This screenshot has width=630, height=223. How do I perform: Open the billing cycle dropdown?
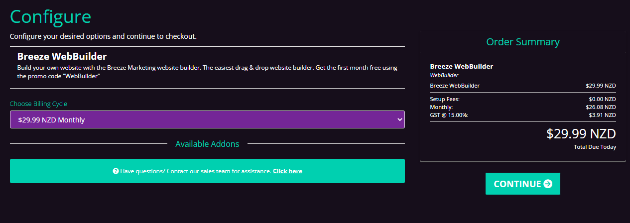207,119
